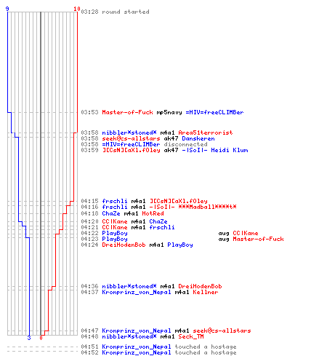This screenshot has width=327, height=364.
Task: Click frschli killer name at 04:15
Action: point(115,201)
